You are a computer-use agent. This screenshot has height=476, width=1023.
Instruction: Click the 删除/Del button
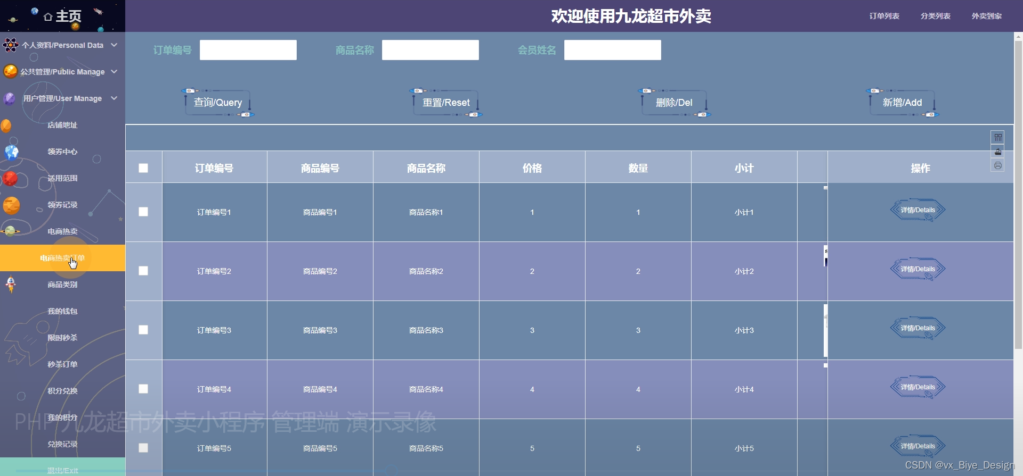[x=674, y=103]
